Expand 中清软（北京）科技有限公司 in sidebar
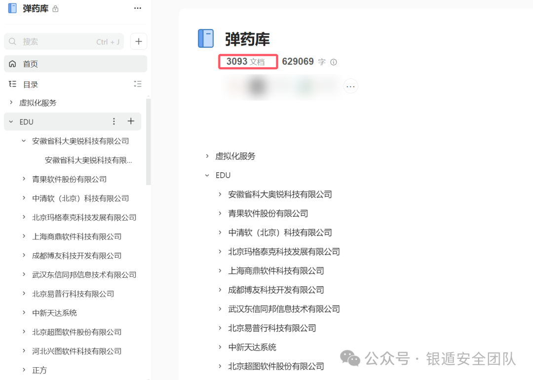 coord(24,197)
